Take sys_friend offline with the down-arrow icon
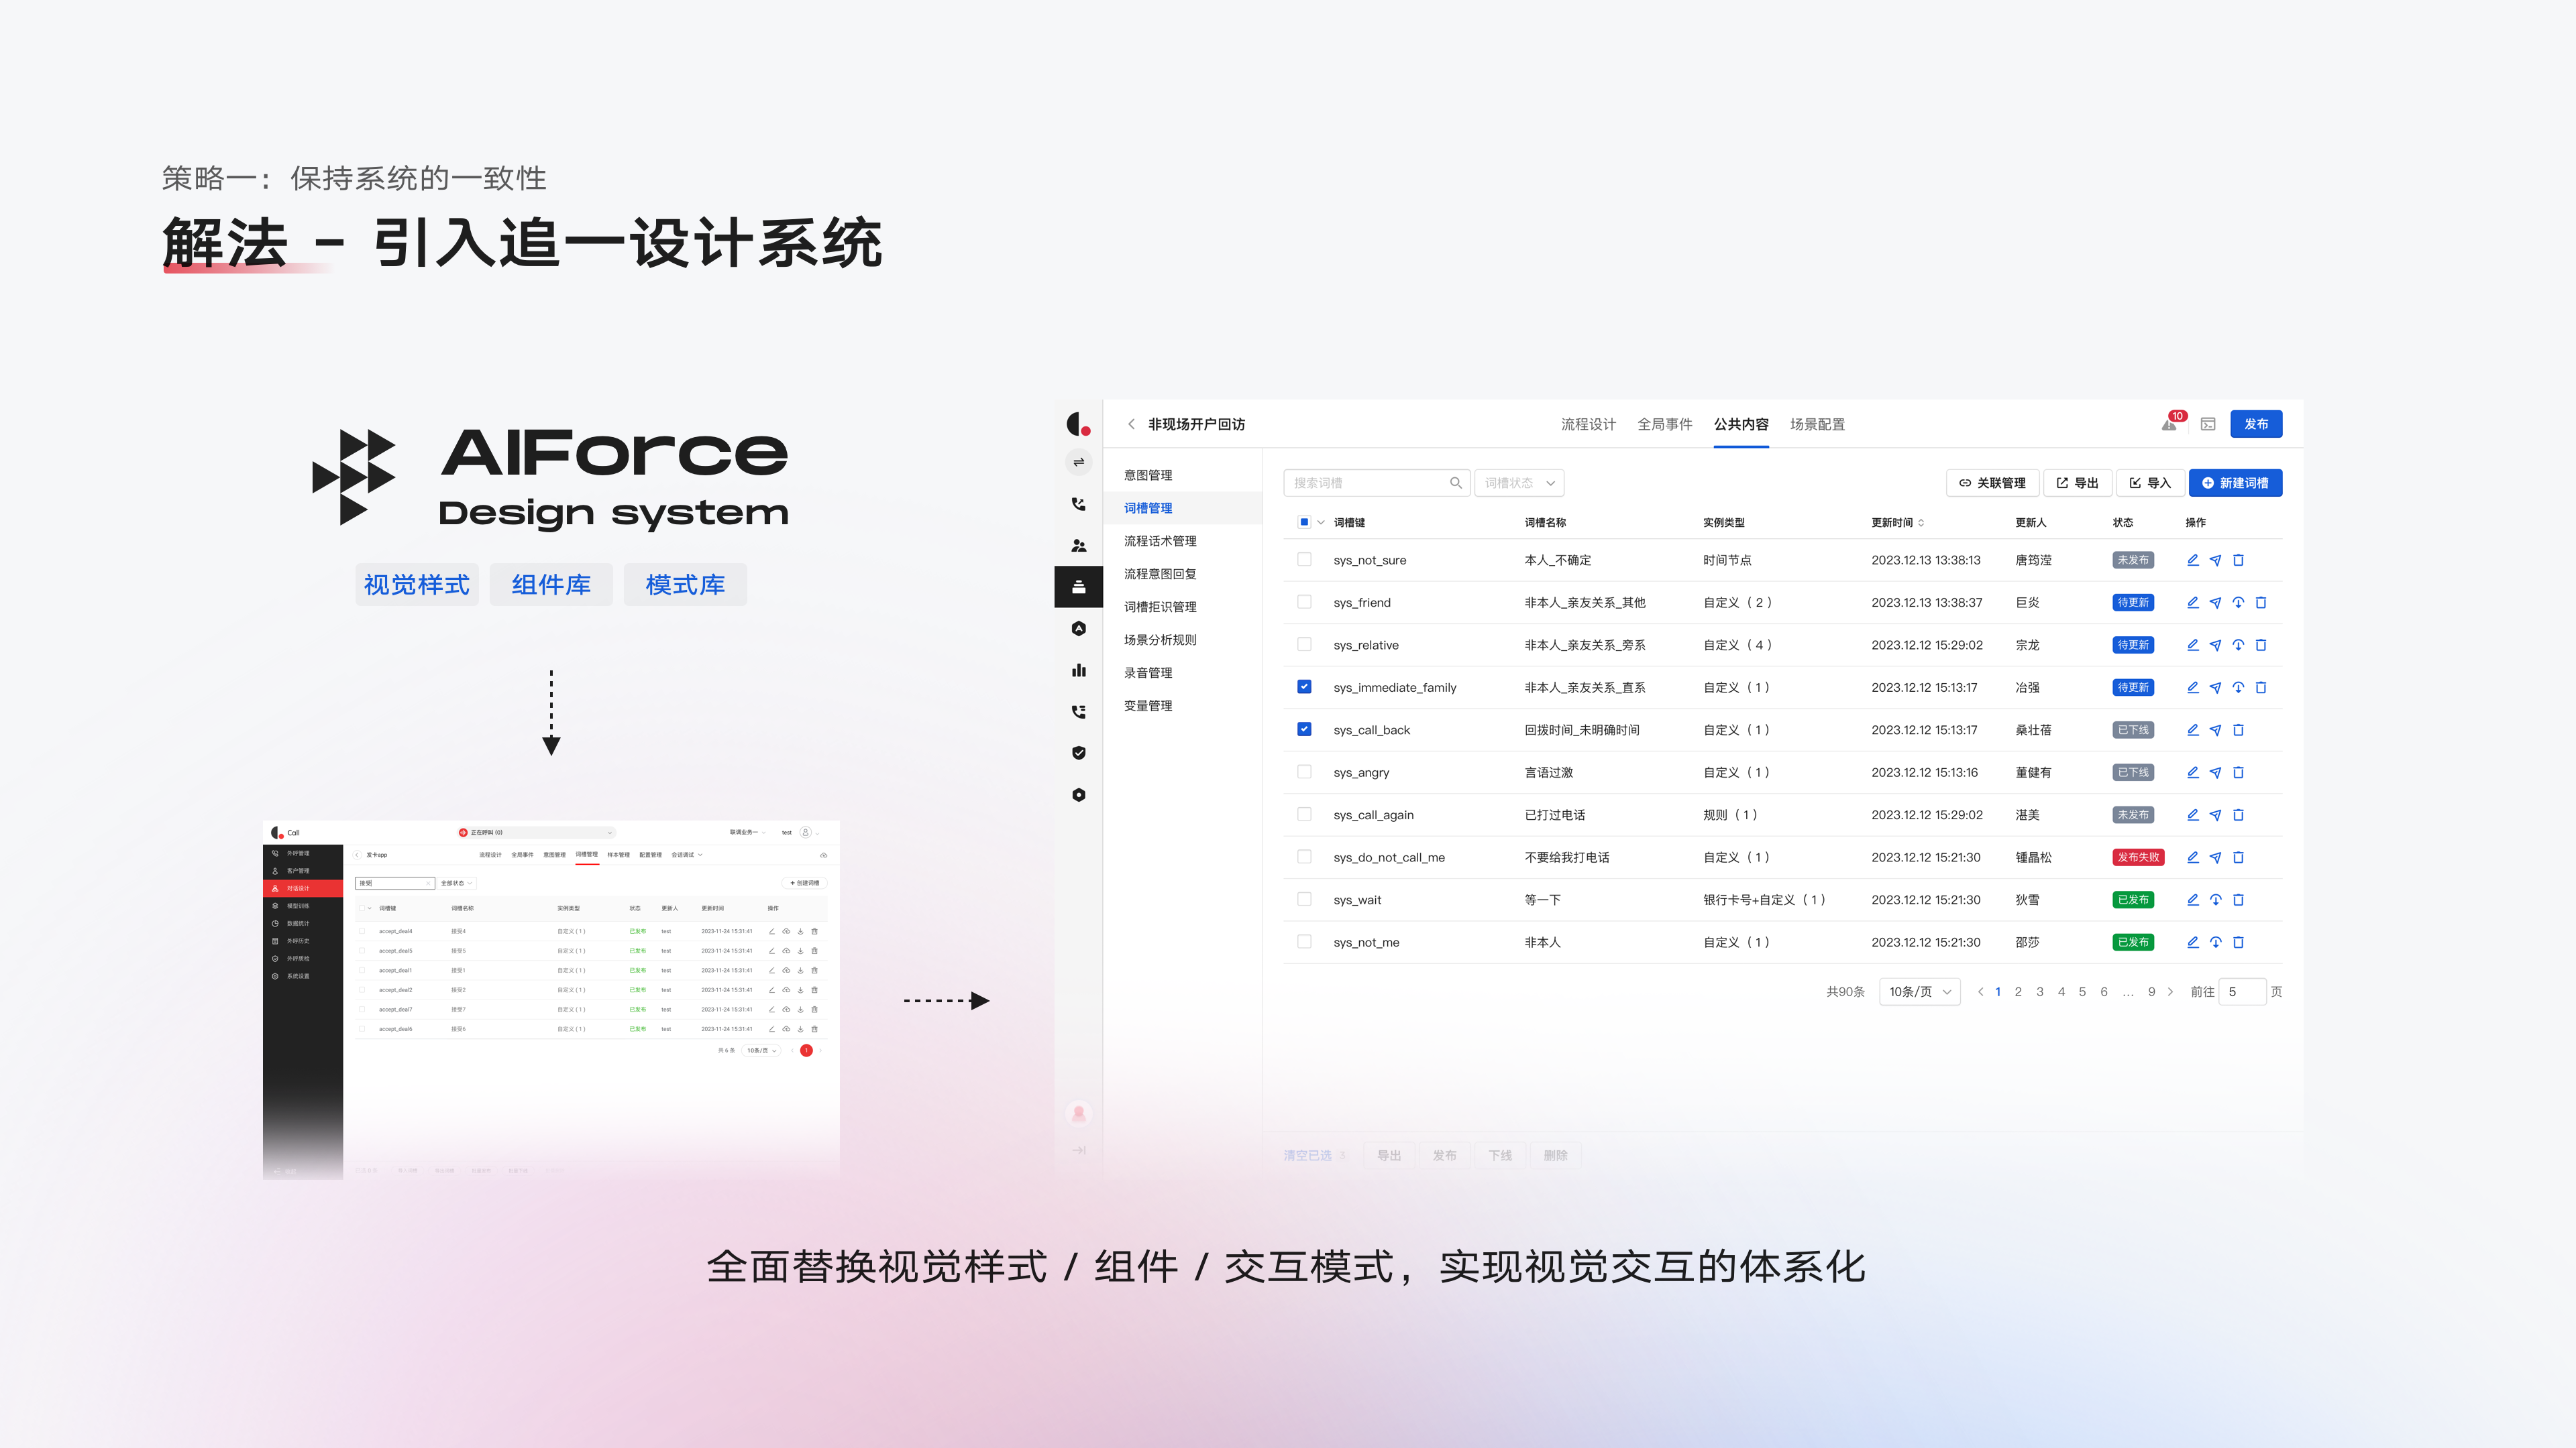 2238,603
